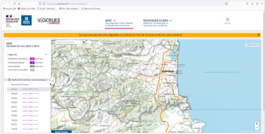
Task: Click the Météo-France logo
Action: (26, 20)
